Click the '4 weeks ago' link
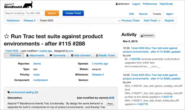 pos(44,51)
